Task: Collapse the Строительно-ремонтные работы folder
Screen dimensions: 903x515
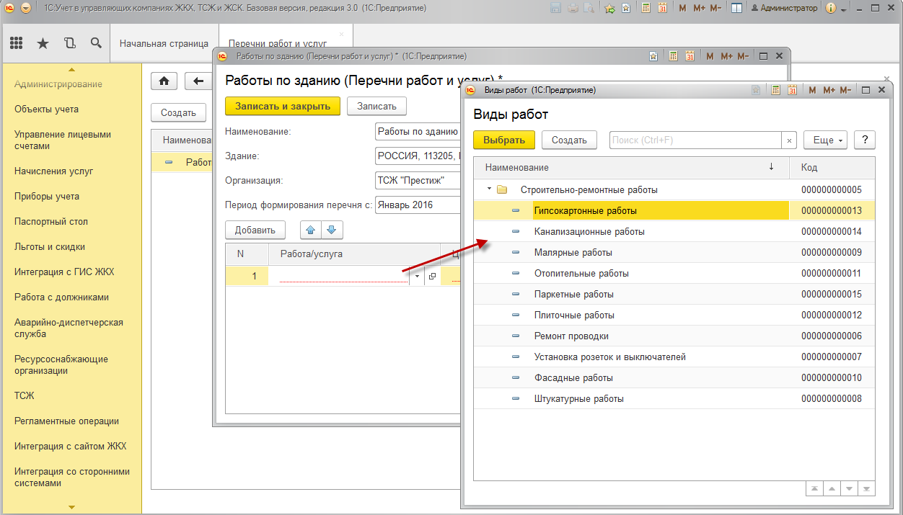Action: (489, 190)
